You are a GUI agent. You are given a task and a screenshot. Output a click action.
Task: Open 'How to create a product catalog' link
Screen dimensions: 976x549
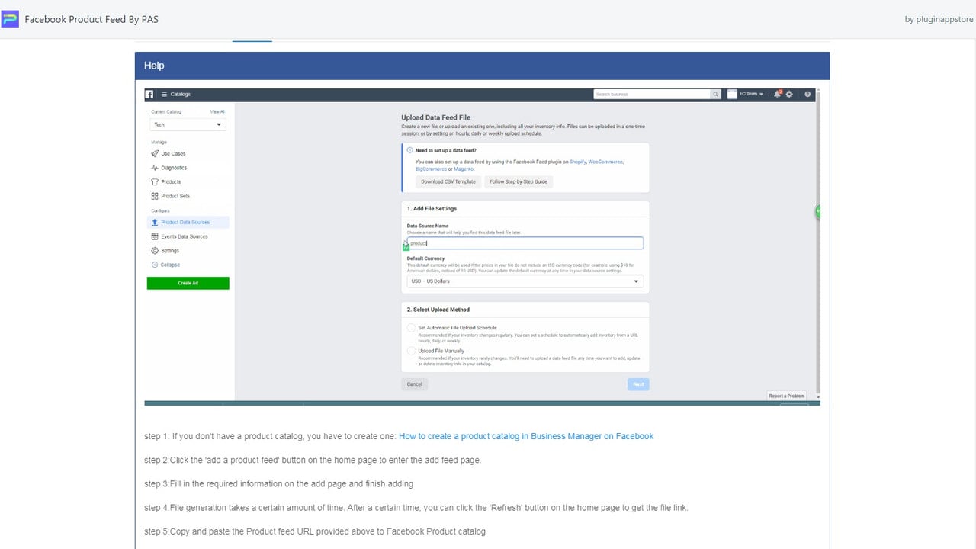526,436
